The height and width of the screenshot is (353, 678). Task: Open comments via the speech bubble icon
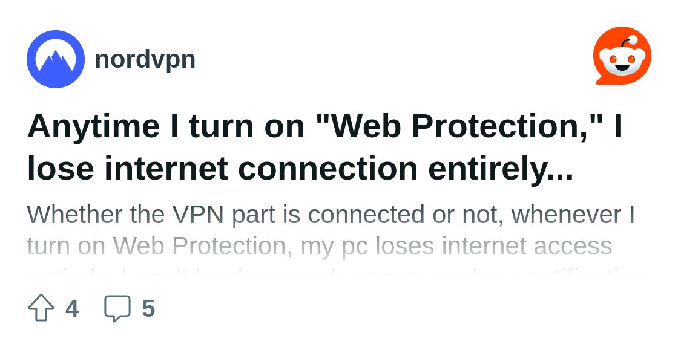(117, 308)
